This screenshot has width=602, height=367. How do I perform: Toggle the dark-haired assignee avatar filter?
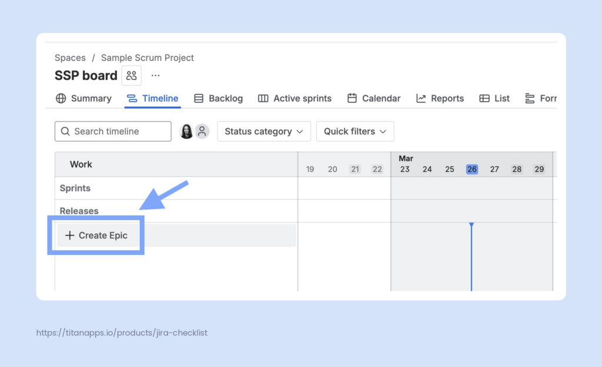coord(185,132)
